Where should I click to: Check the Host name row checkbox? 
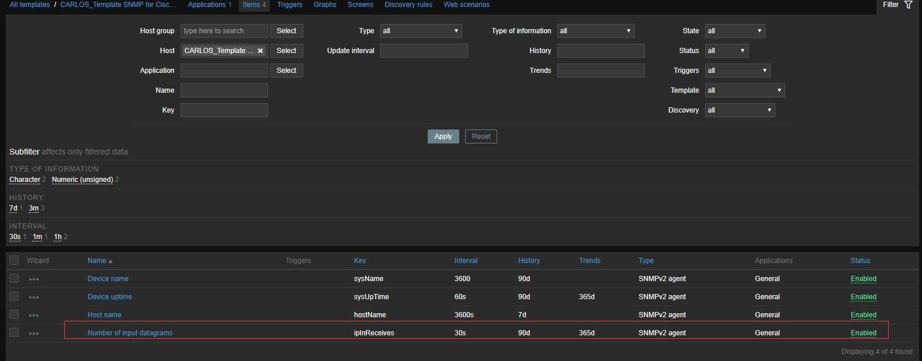14,314
